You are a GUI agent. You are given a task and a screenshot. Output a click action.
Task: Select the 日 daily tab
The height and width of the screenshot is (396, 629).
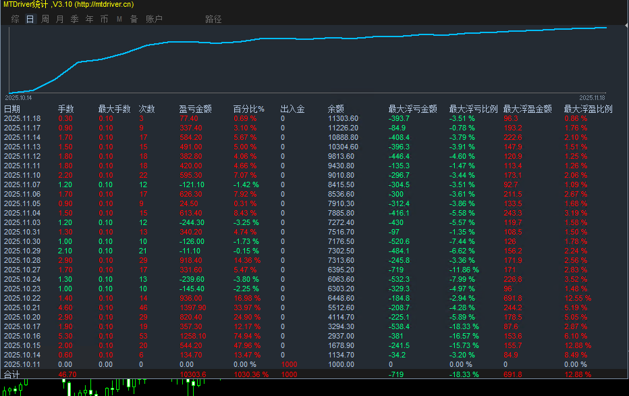(30, 19)
